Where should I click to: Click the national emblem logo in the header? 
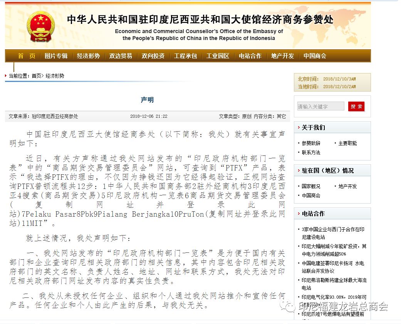(41, 27)
